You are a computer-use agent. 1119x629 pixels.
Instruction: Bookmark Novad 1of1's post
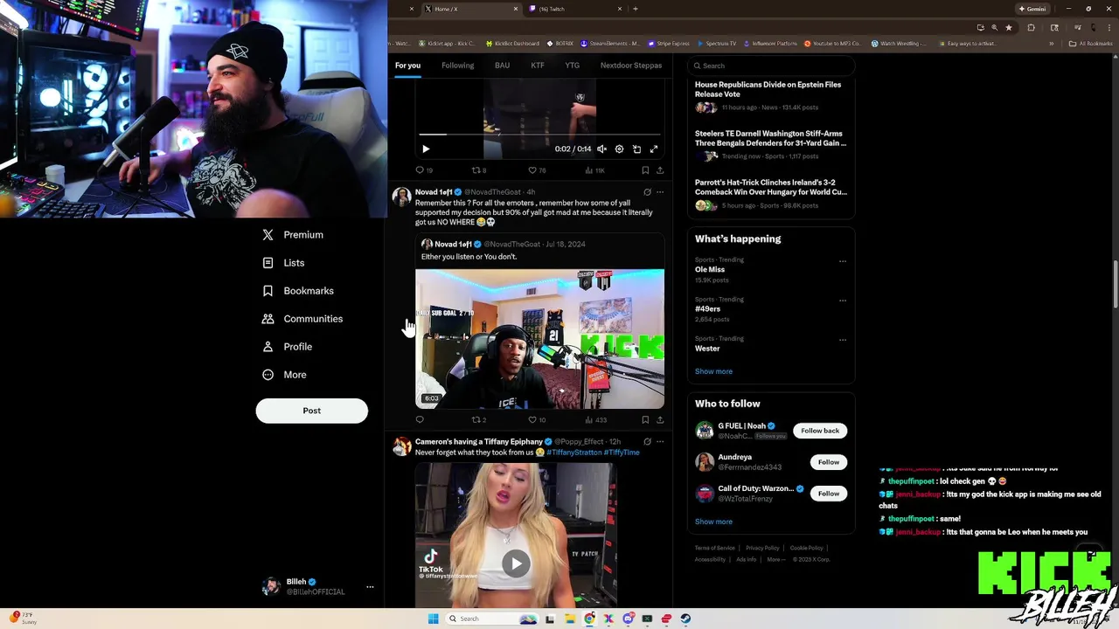[x=645, y=419]
